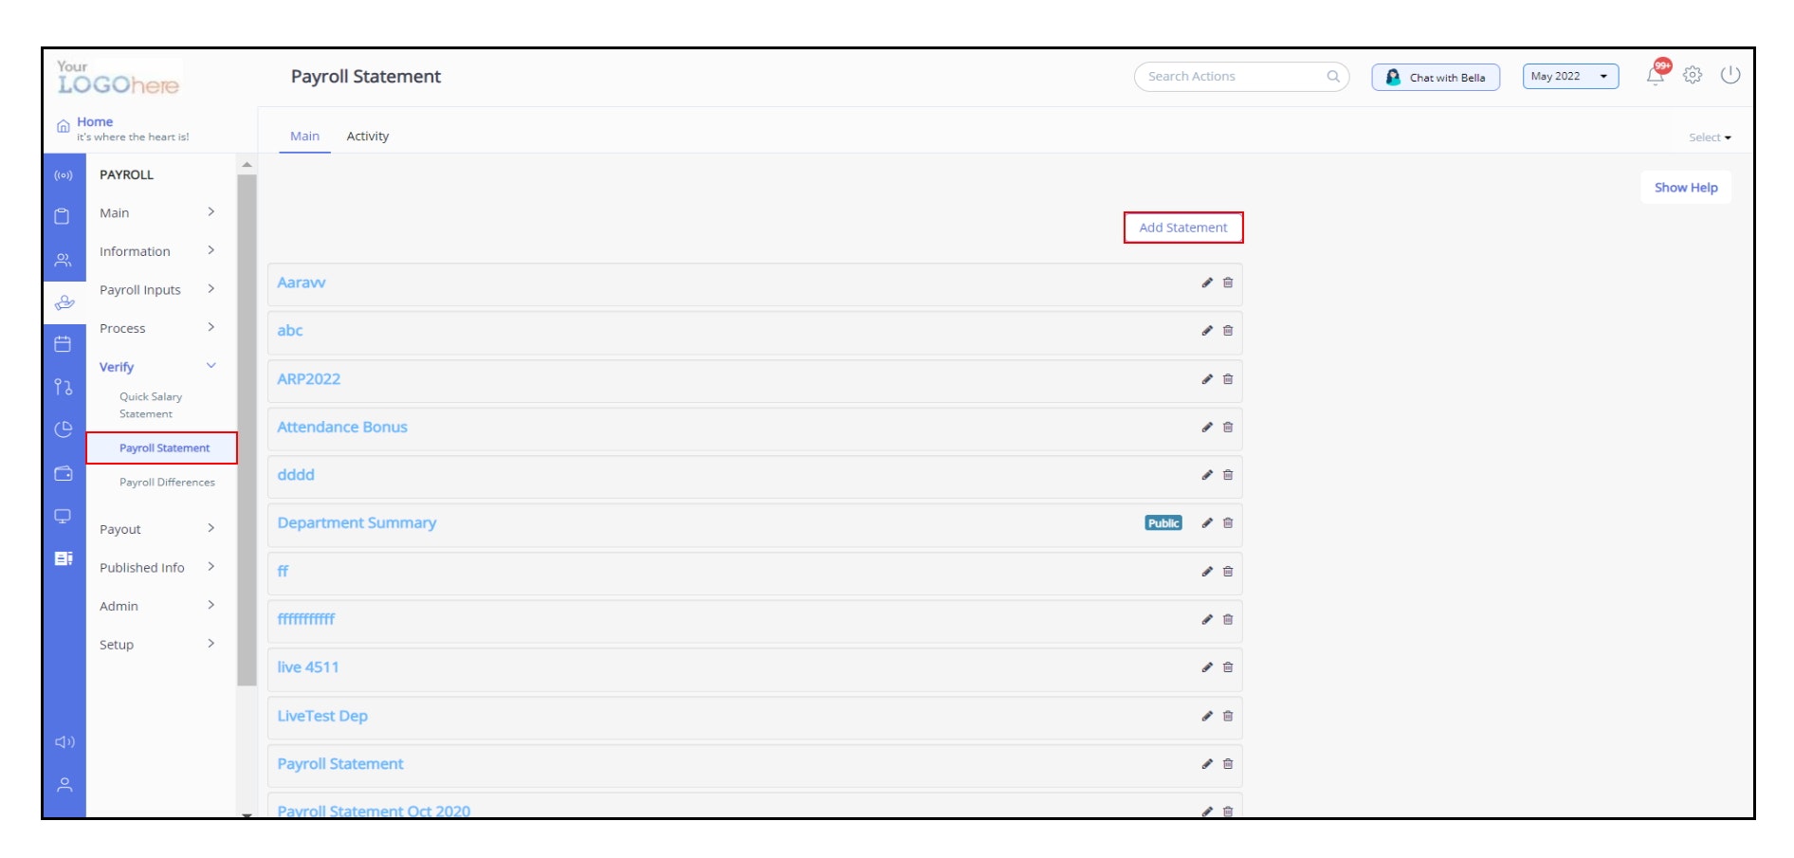Click the notifications bell icon
Viewport: 1794px width, 858px height.
point(1655,76)
